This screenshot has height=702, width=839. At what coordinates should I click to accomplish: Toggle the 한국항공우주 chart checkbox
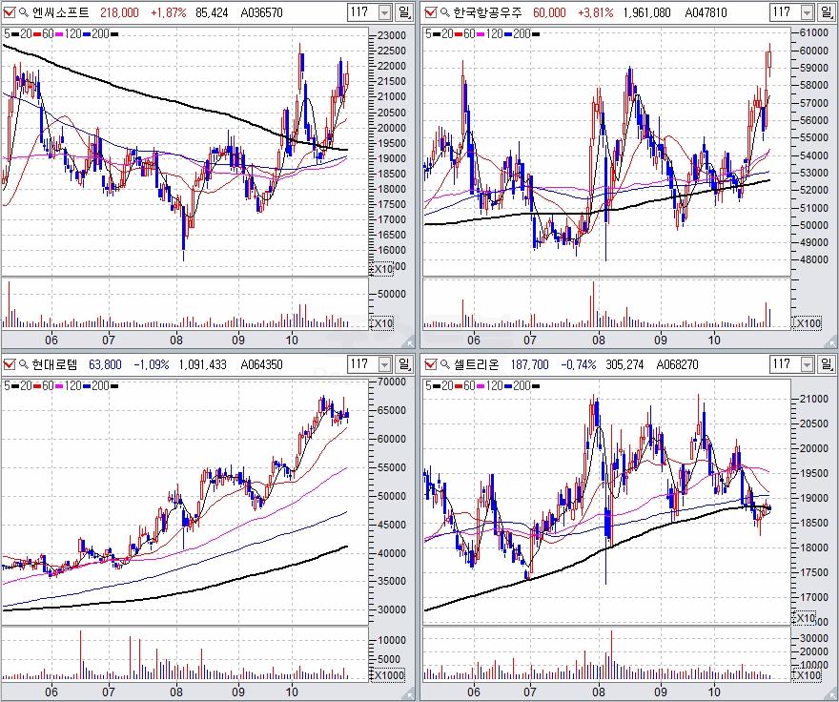(429, 12)
